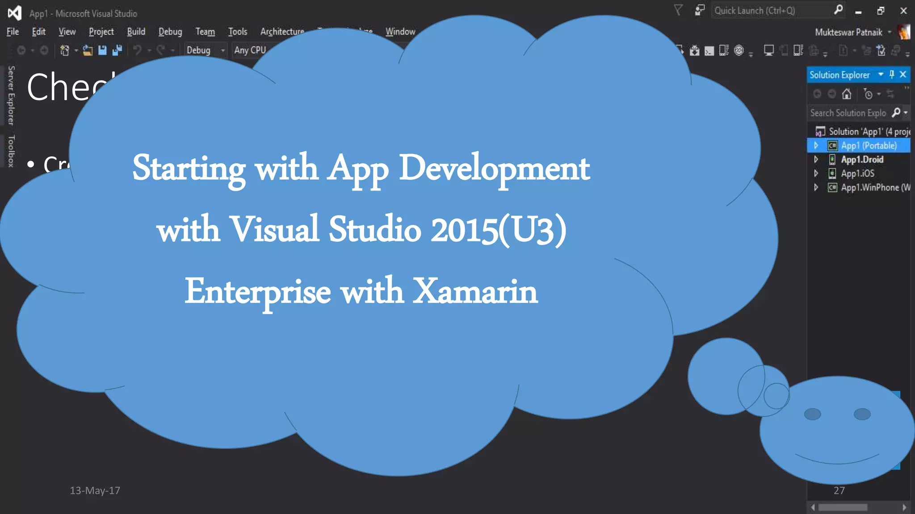Click the Solution Explorer scroll right arrow

904,507
